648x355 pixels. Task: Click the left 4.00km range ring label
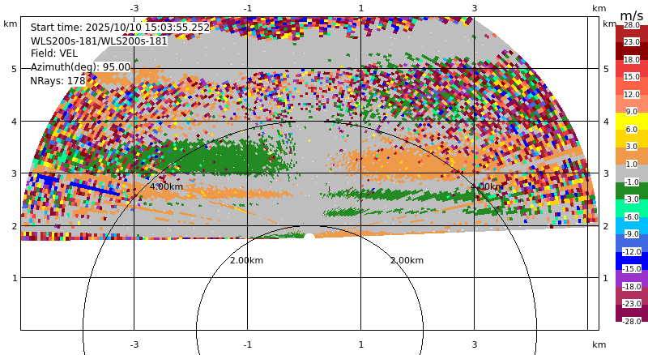pos(166,186)
